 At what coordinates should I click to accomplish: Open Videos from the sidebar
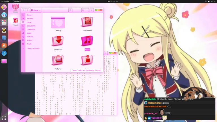pos(29,40)
